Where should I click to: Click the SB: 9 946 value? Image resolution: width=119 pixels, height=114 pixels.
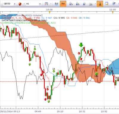pos(84,18)
